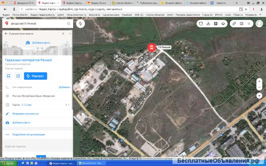The width and height of the screenshot is (266, 166).
Task: Expand the Горгаз nearby stops row
Action: pos(67,105)
